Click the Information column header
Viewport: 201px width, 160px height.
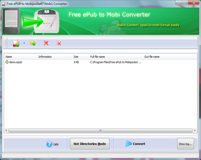(55, 57)
